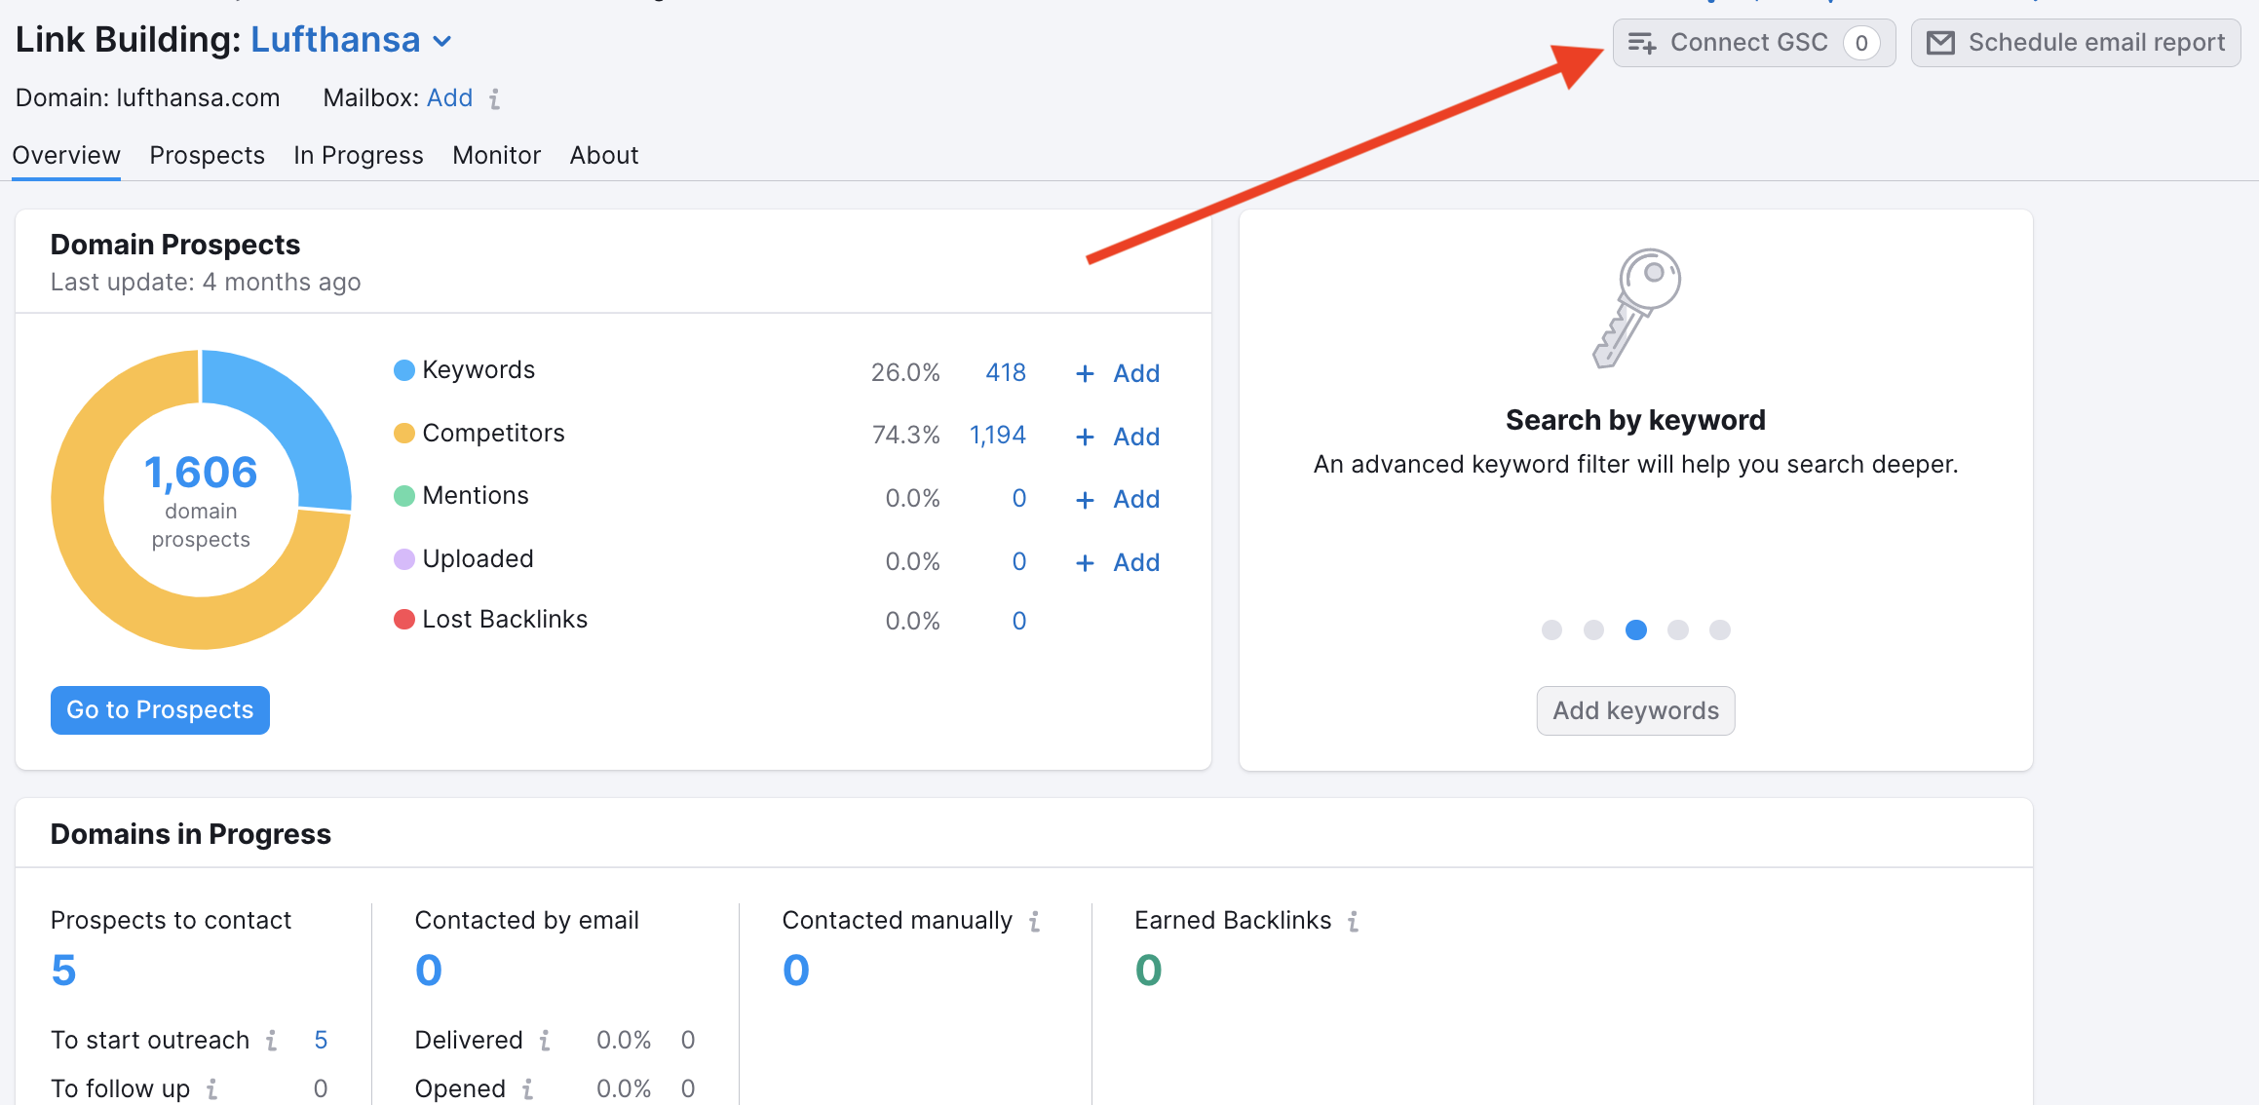2259x1105 pixels.
Task: Click the info icon next to Delivered
Action: click(546, 1040)
